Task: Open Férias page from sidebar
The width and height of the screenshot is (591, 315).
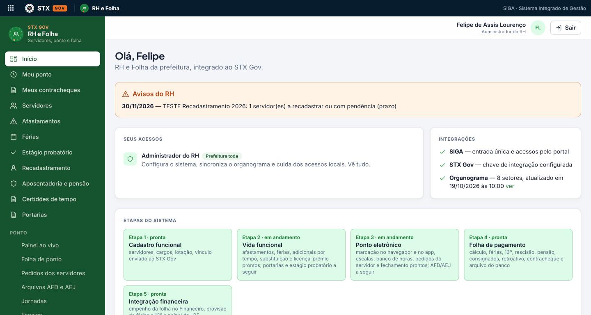Action: [x=53, y=137]
